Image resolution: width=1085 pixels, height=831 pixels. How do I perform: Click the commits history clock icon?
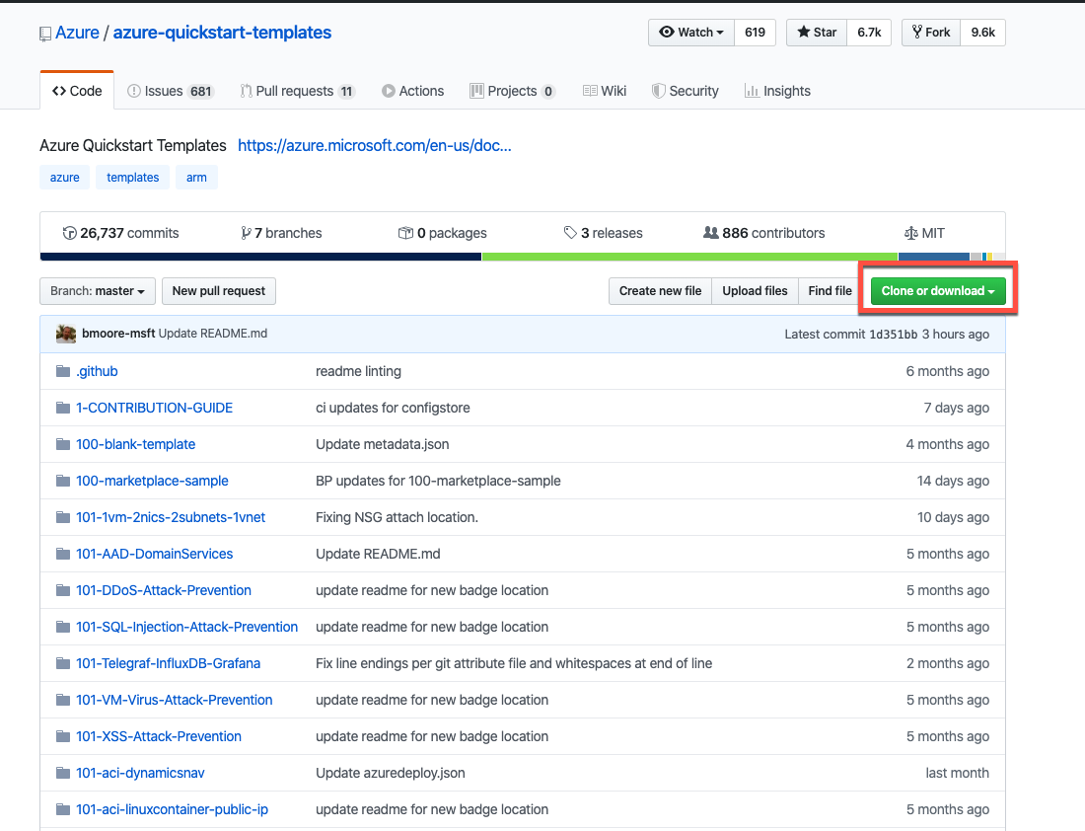click(69, 233)
